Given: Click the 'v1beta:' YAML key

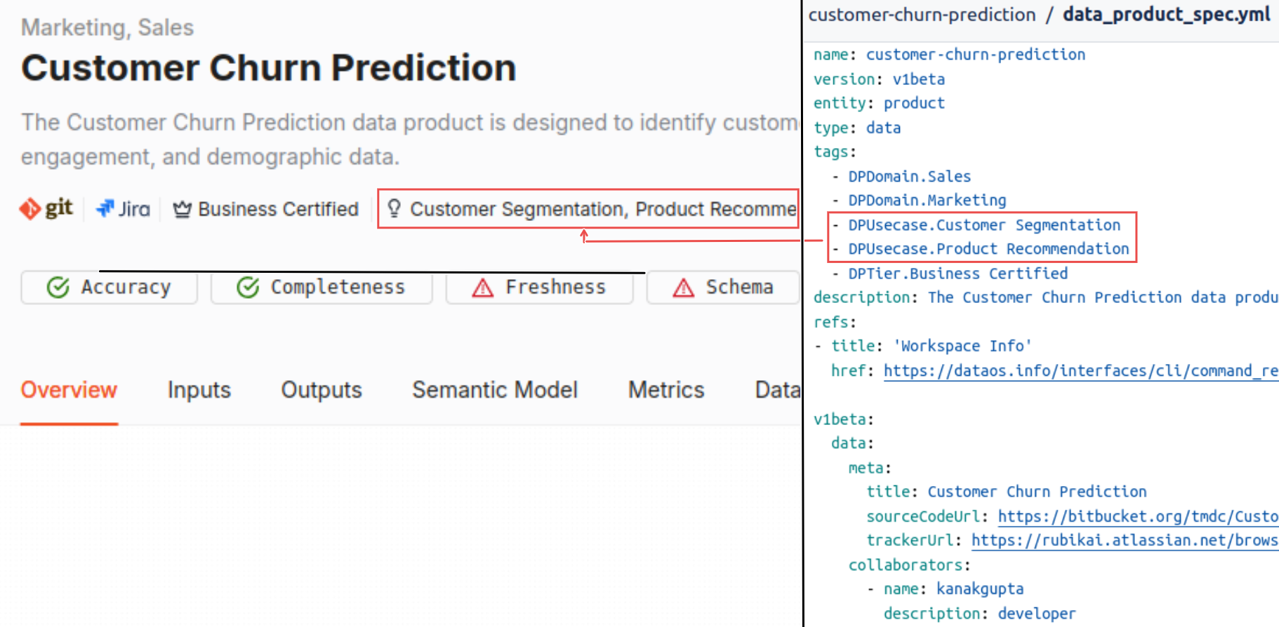Looking at the screenshot, I should tap(844, 419).
